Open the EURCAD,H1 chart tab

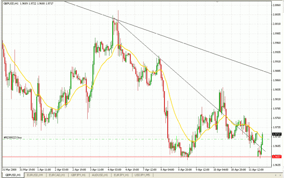tap(57, 175)
